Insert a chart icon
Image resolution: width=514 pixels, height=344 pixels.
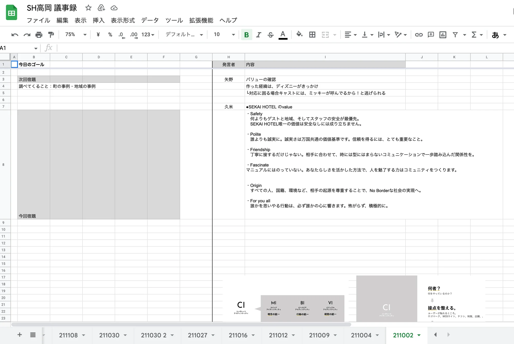443,35
